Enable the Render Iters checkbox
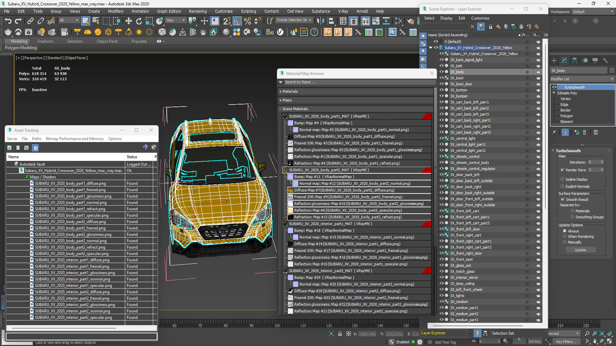The width and height of the screenshot is (616, 346). (x=562, y=170)
